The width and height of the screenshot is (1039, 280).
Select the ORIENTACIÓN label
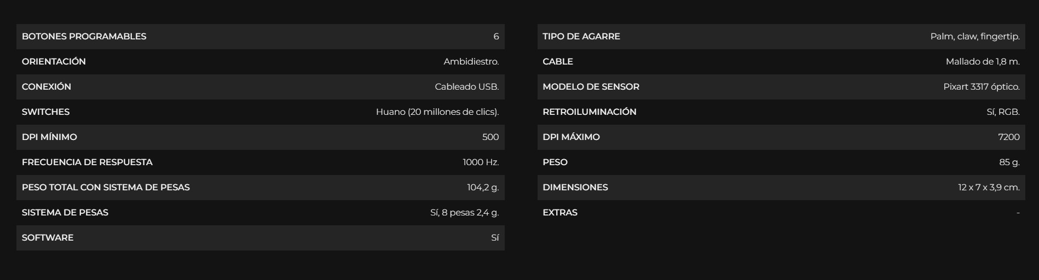[54, 62]
